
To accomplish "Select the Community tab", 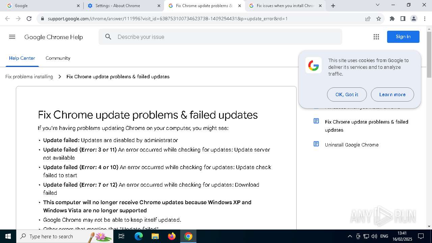I will (x=58, y=58).
